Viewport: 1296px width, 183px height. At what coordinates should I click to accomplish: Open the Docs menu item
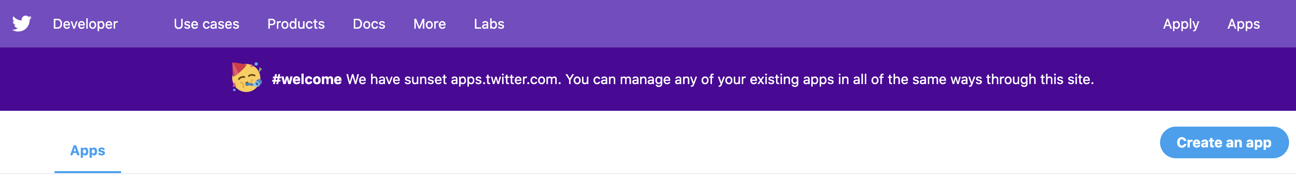[369, 24]
